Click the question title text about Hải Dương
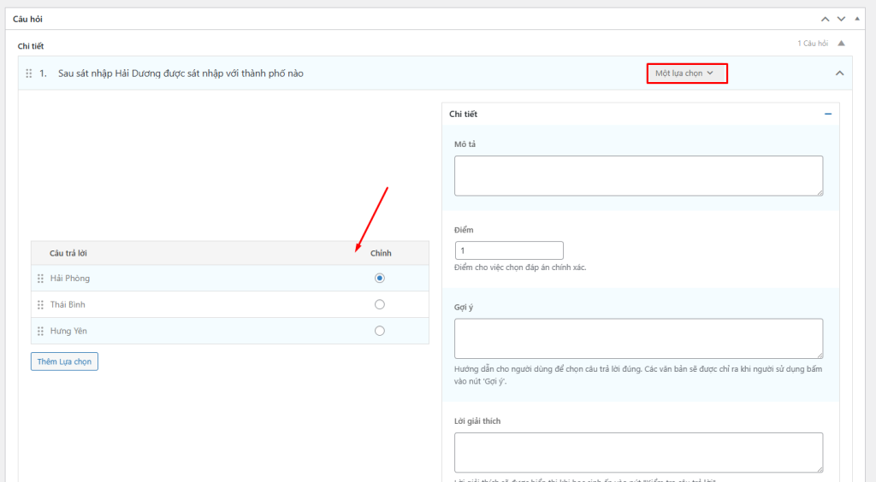 [x=181, y=73]
